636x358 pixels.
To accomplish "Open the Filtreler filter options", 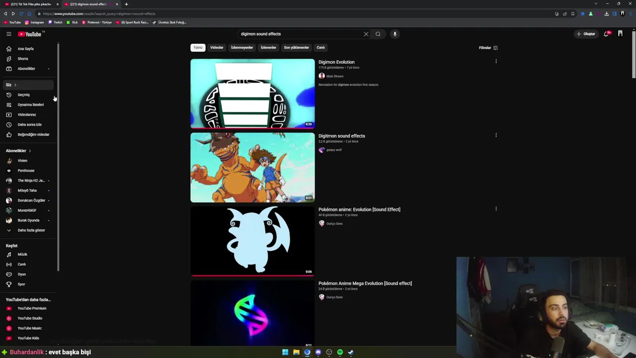I will coord(488,48).
